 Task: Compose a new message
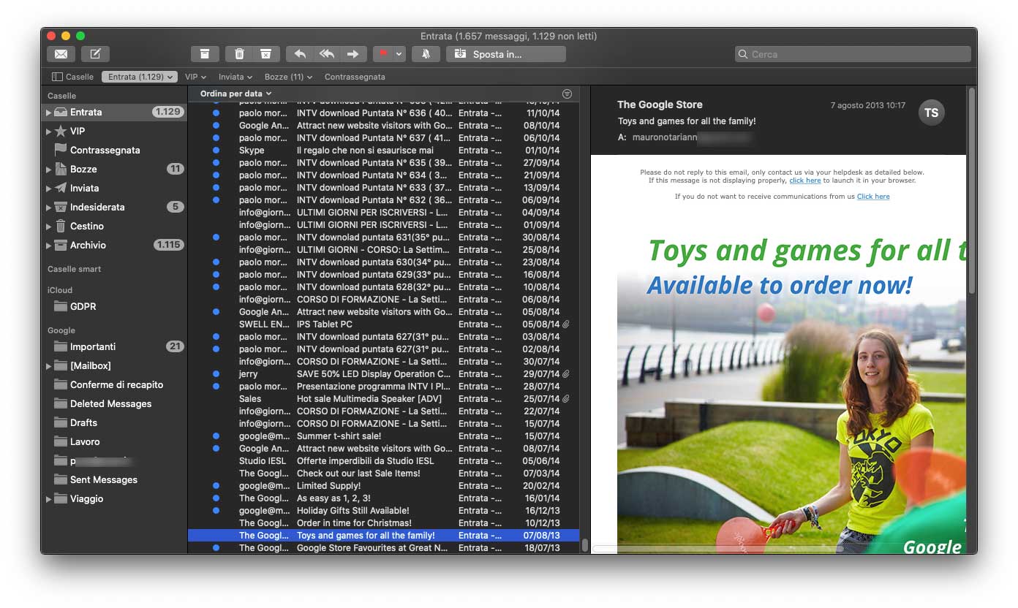(95, 54)
